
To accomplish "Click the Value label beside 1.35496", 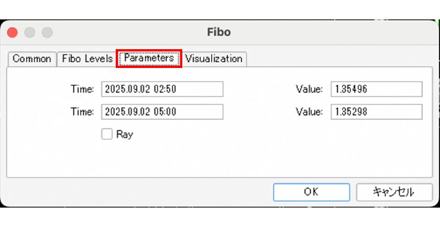I will [309, 89].
